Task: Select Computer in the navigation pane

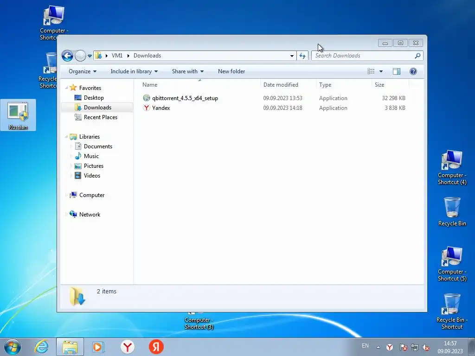Action: tap(92, 195)
